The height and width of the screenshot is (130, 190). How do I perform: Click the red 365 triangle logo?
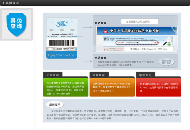click(x=105, y=31)
